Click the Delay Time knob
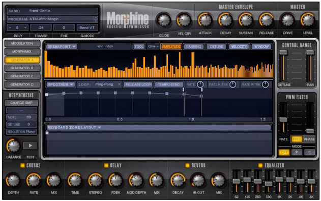This screenshot has height=201, width=321. tap(75, 181)
